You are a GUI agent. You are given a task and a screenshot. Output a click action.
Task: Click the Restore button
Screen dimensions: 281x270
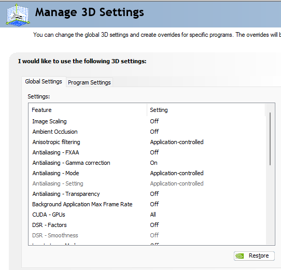point(254,255)
